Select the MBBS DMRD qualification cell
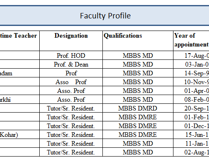209x162 pixels. [x=138, y=108]
